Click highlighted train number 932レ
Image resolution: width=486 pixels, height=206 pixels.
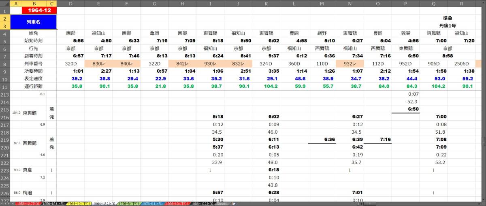pos(350,63)
